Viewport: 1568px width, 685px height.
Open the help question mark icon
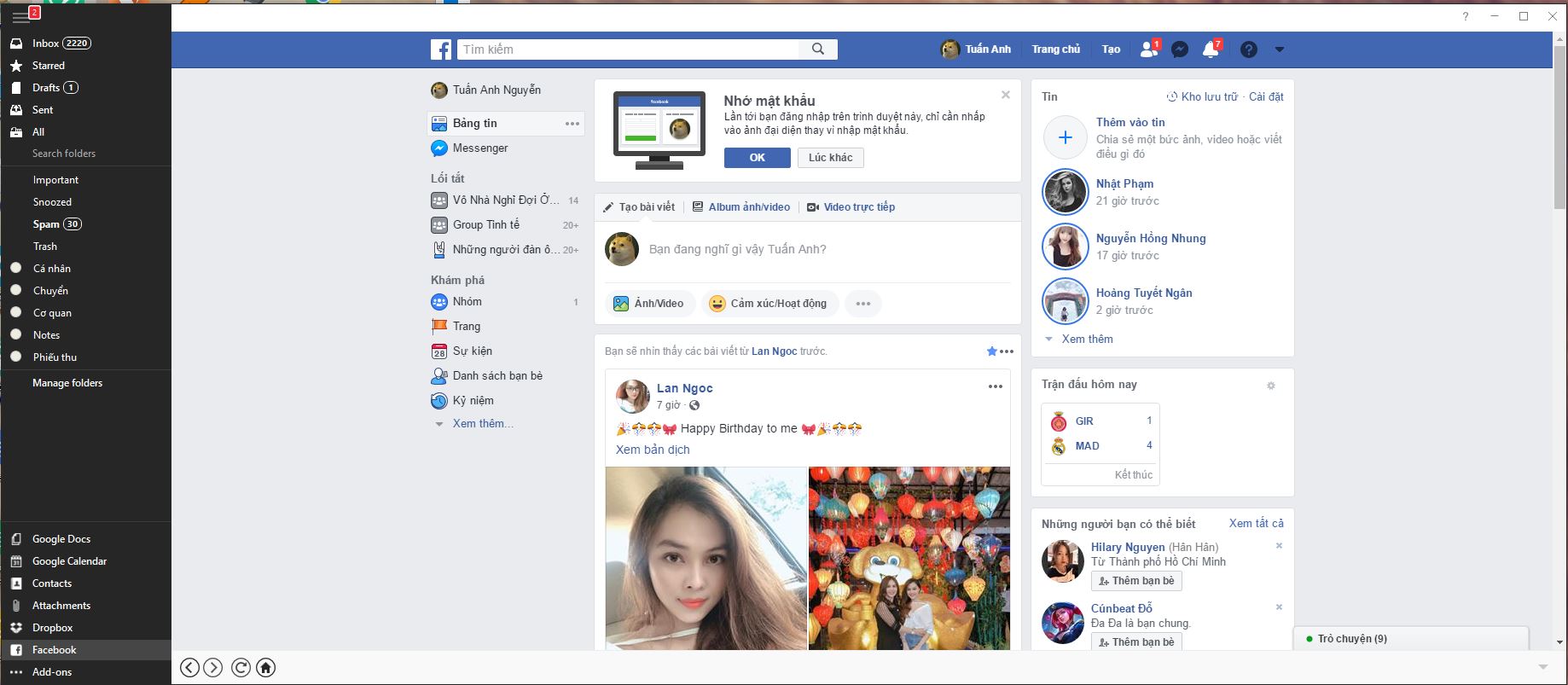[x=1249, y=49]
